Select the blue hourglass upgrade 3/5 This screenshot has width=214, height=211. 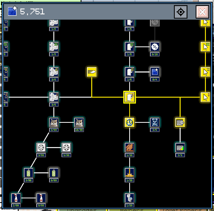(x=155, y=122)
